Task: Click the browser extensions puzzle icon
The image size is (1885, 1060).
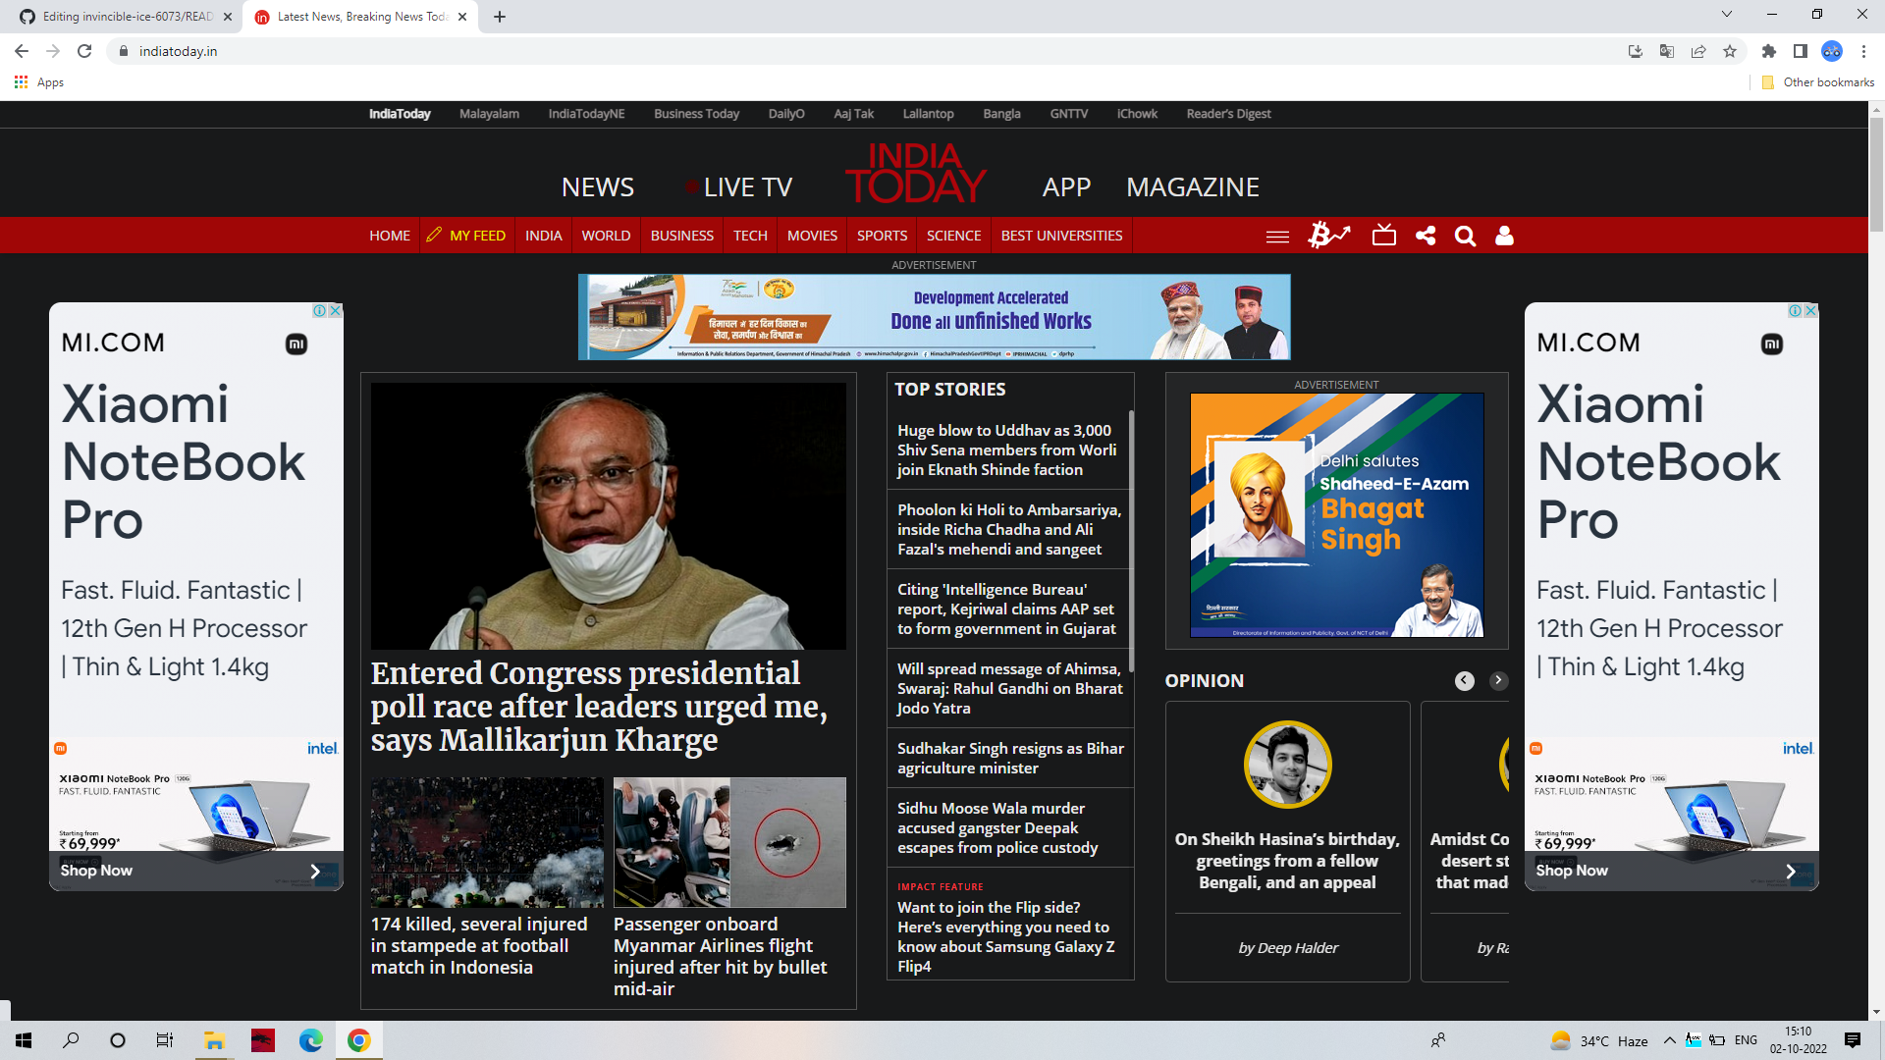Action: [x=1768, y=50]
